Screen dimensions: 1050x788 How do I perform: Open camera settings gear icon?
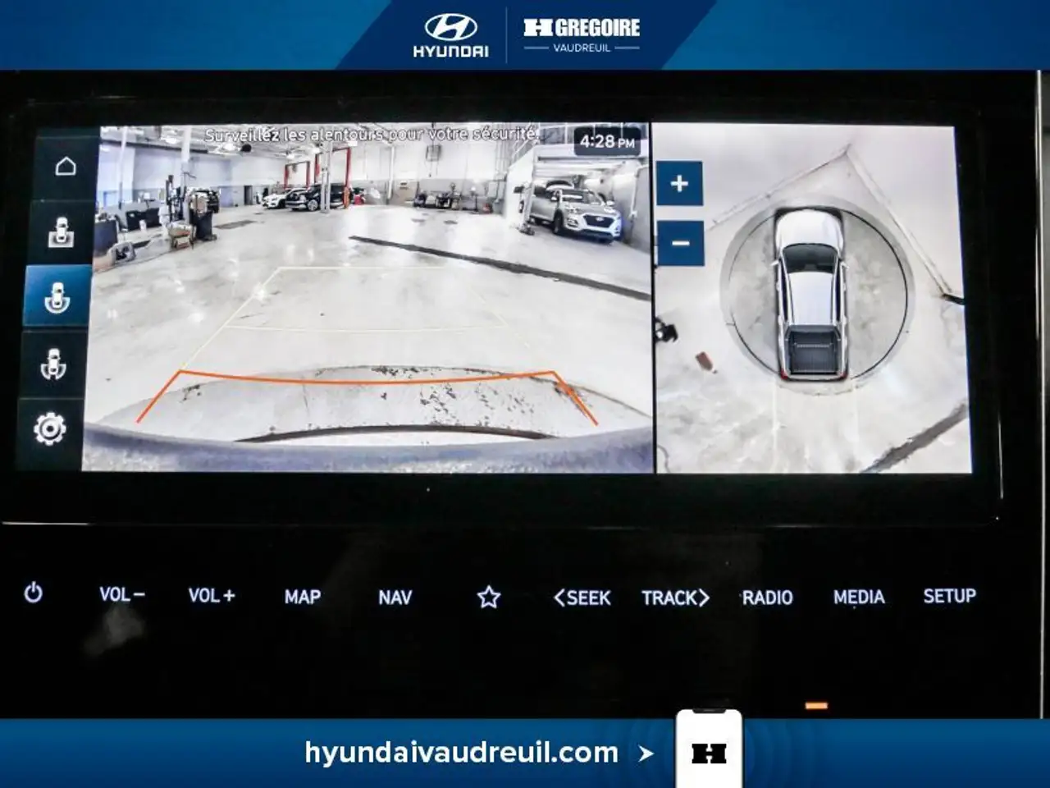click(x=49, y=428)
